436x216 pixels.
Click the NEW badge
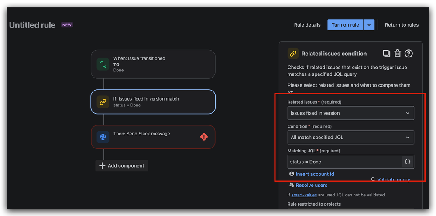click(x=67, y=25)
